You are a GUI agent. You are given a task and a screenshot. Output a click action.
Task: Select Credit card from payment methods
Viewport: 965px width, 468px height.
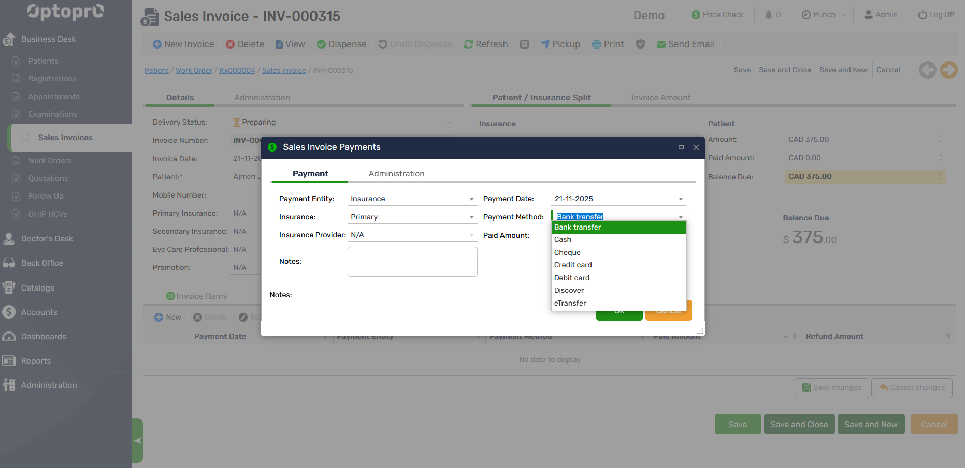coord(573,265)
